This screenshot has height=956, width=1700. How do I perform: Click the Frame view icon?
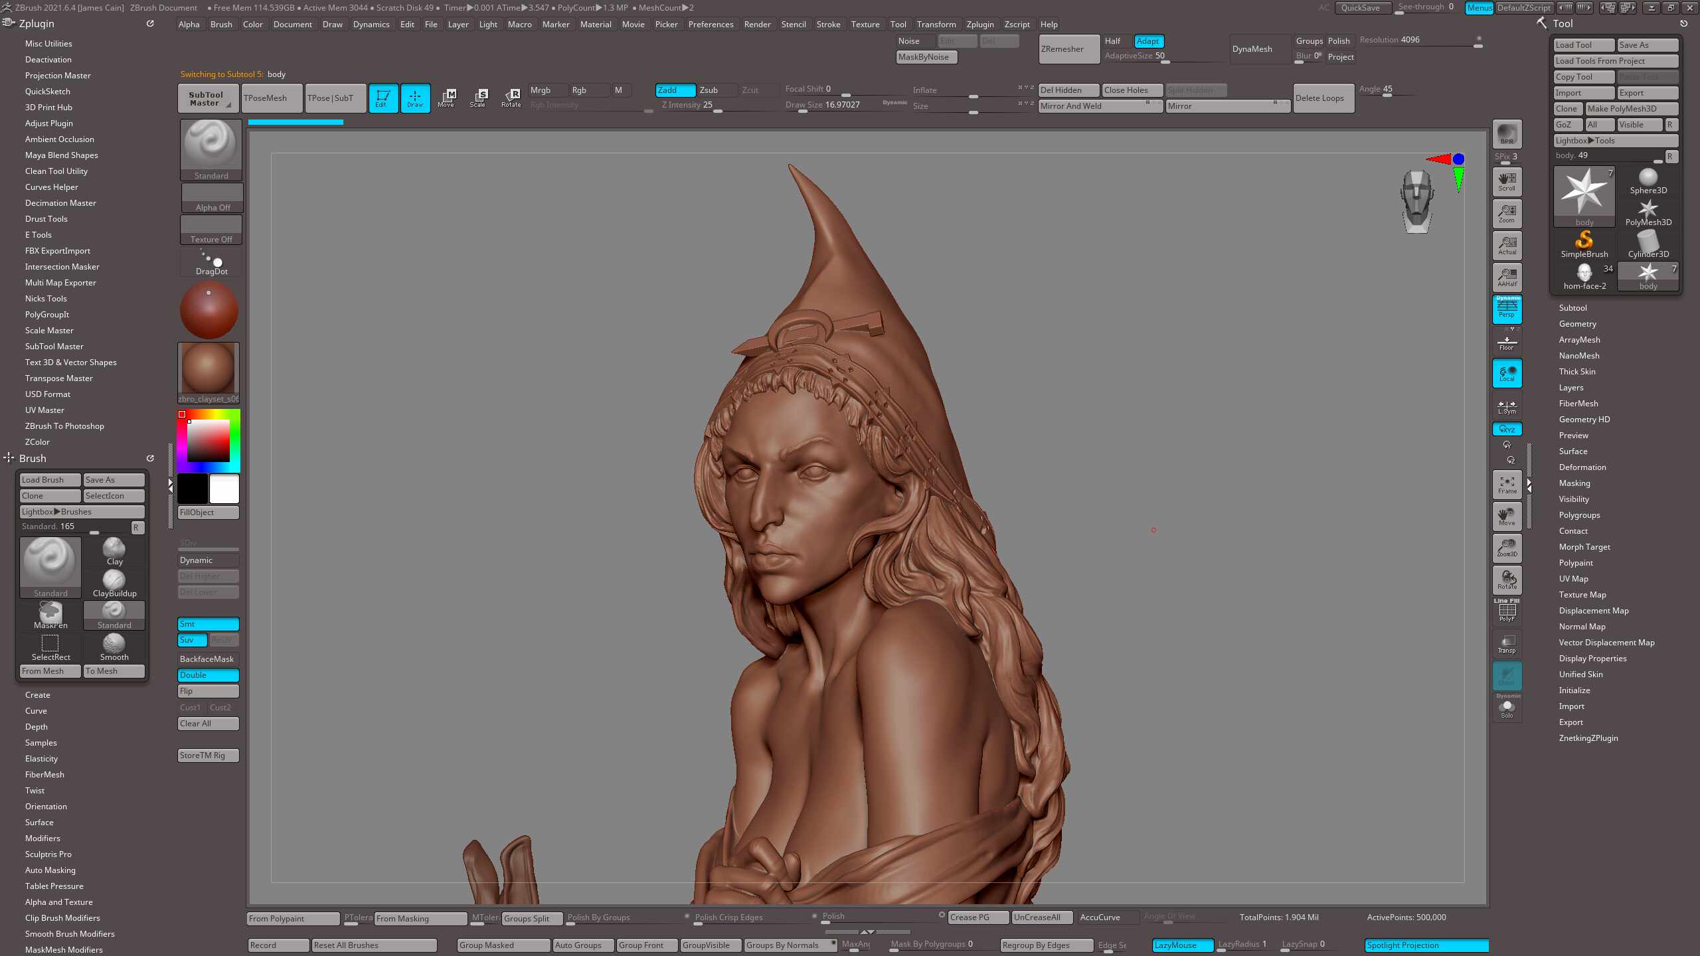[x=1507, y=484]
